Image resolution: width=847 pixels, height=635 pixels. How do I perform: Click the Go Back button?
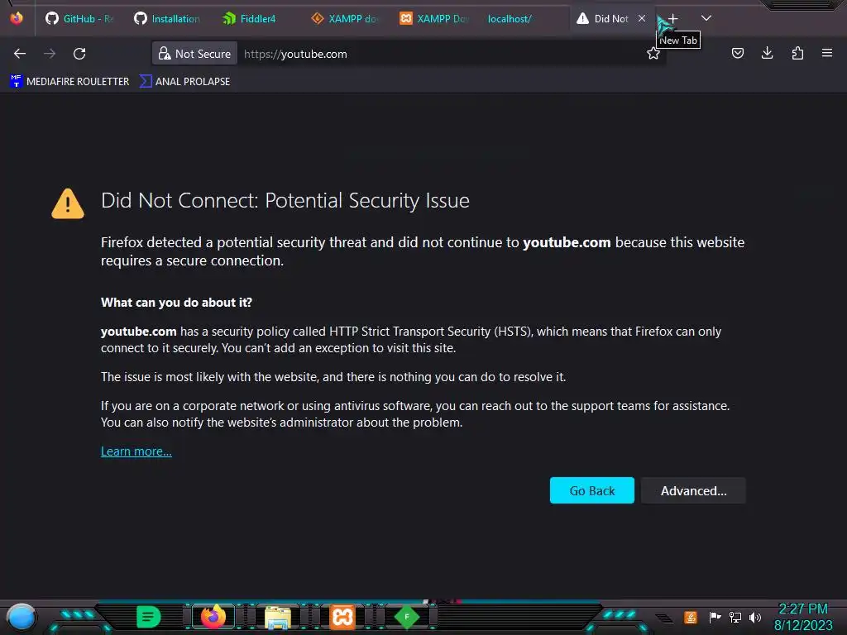pyautogui.click(x=592, y=490)
